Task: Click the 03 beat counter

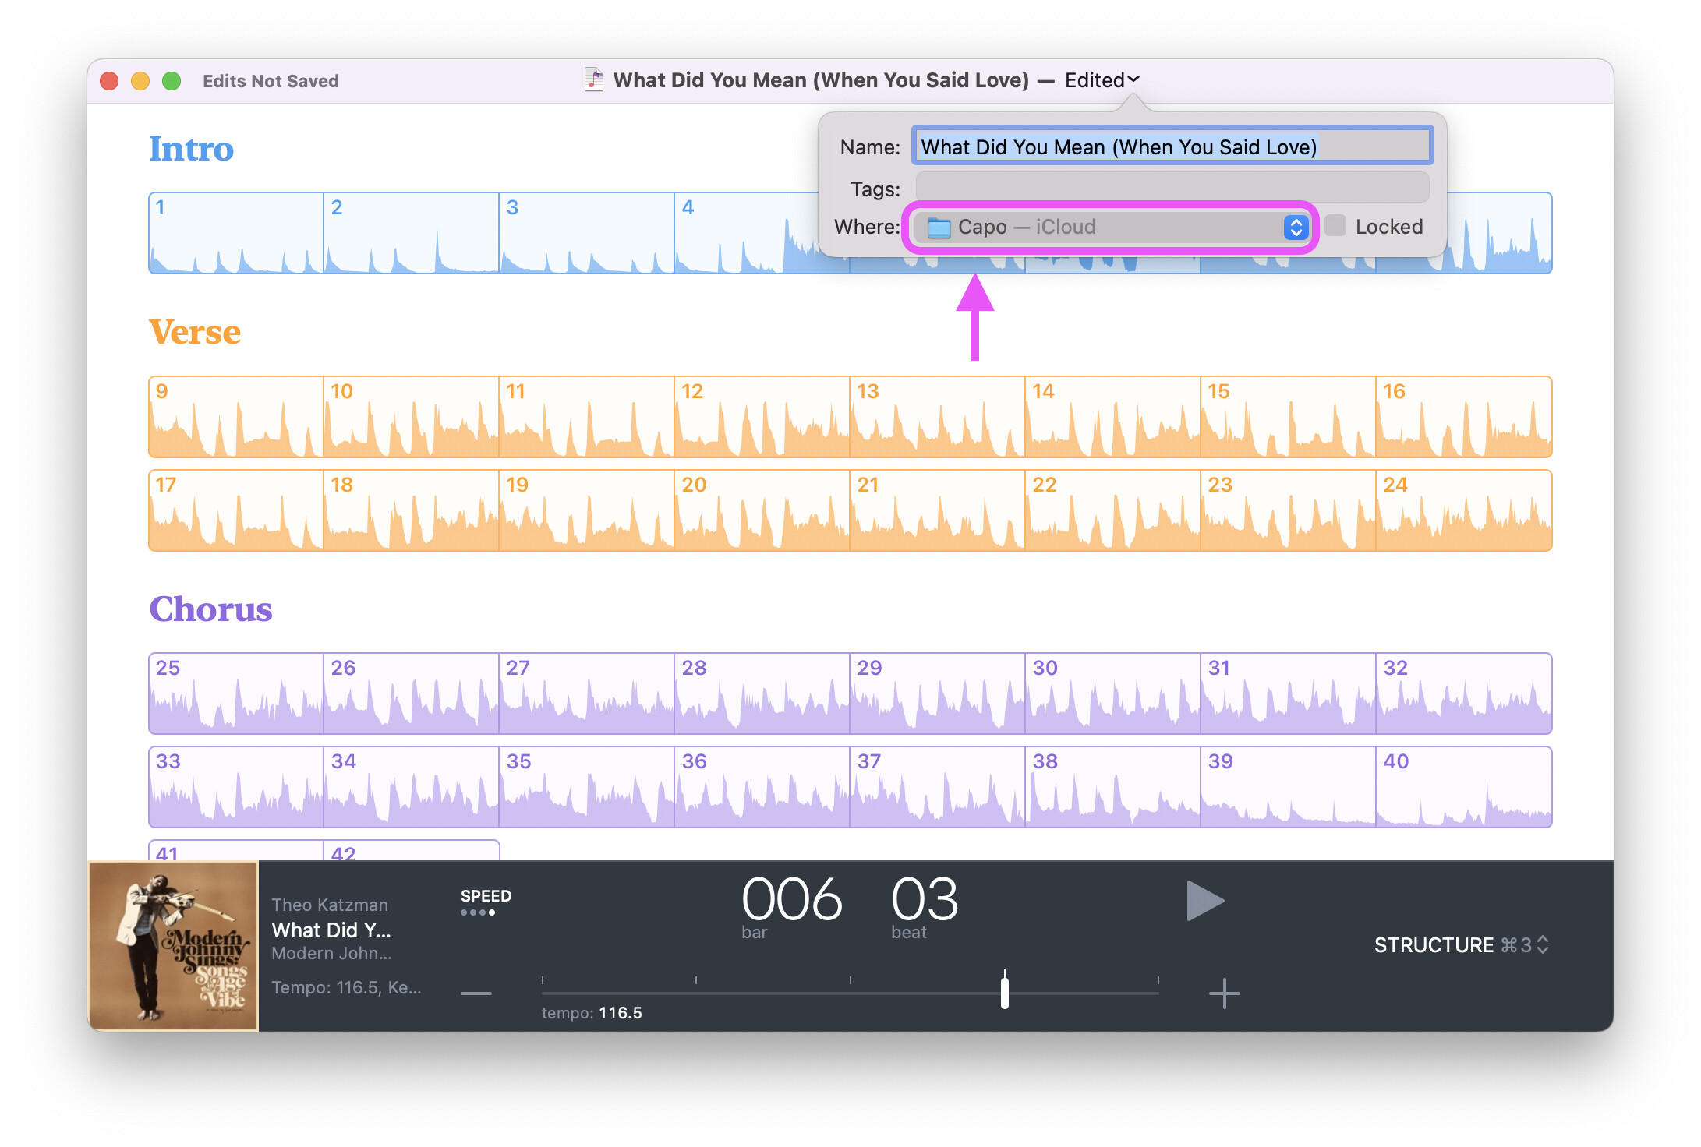Action: click(x=925, y=900)
